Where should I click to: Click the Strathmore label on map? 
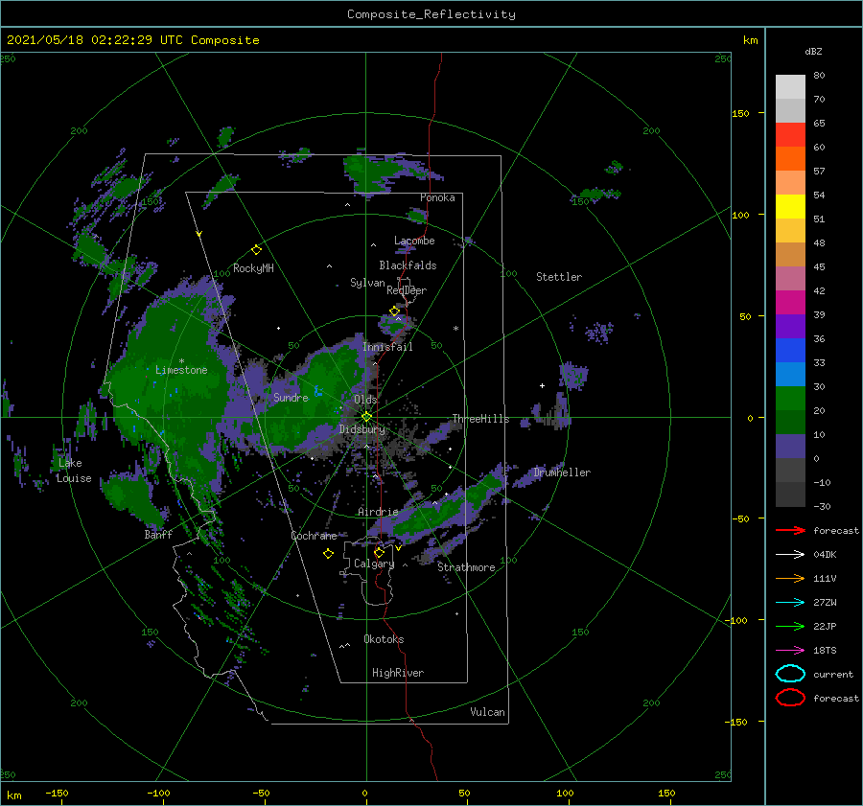466,567
